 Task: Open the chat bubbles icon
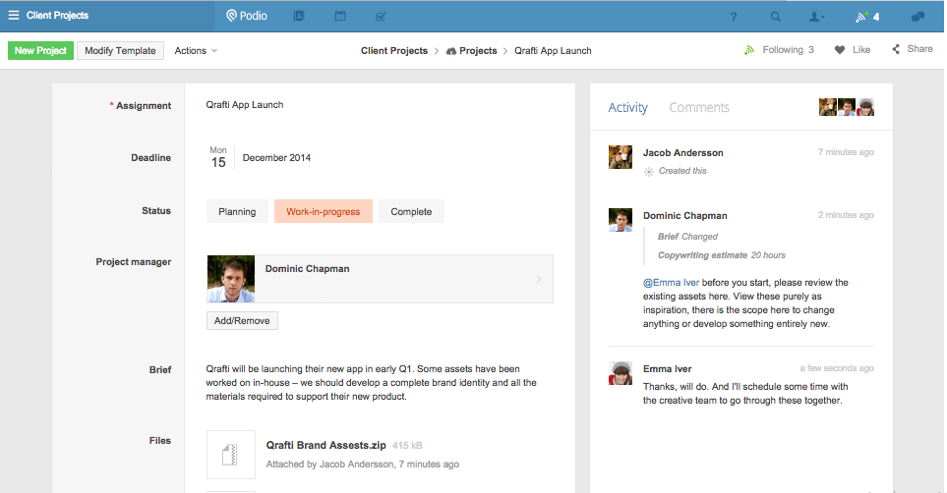[918, 17]
